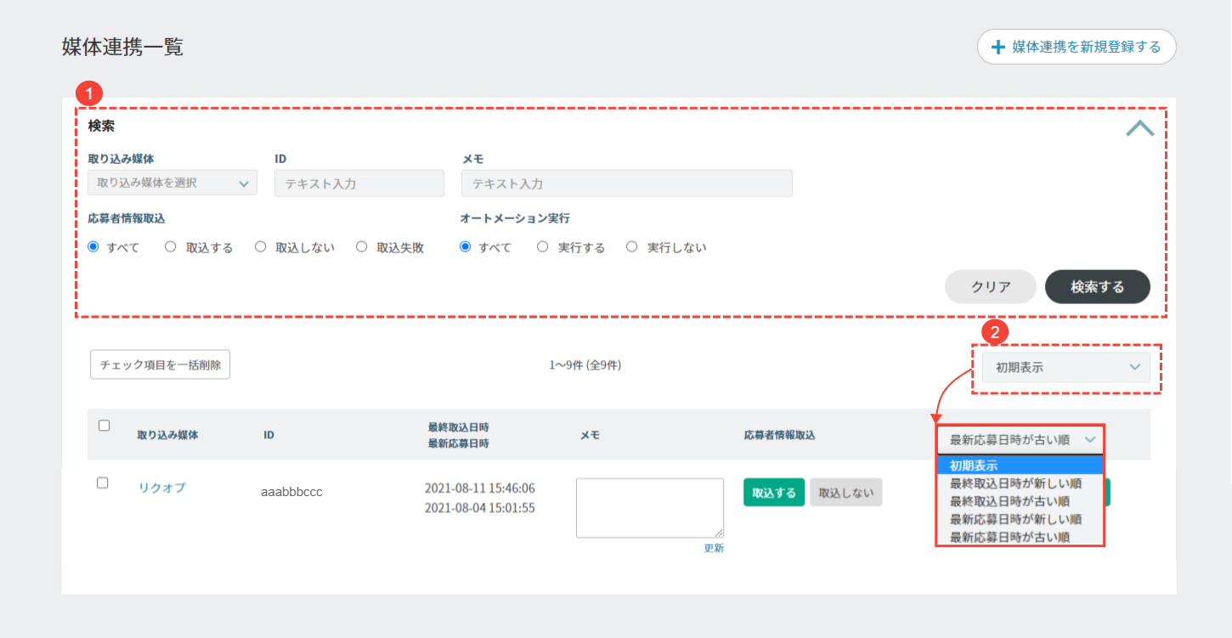Select 取込しない radio button
The height and width of the screenshot is (638, 1232).
[260, 247]
